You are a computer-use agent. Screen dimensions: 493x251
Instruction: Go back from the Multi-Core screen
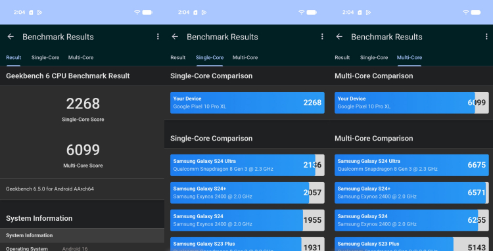click(339, 37)
